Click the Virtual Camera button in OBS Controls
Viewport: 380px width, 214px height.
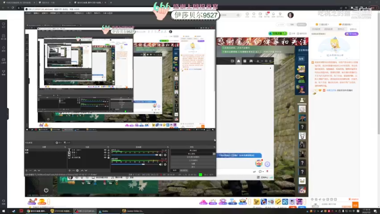pyautogui.click(x=193, y=157)
